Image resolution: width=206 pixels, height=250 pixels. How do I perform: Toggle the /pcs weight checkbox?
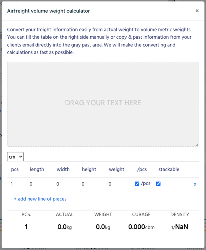tap(137, 184)
